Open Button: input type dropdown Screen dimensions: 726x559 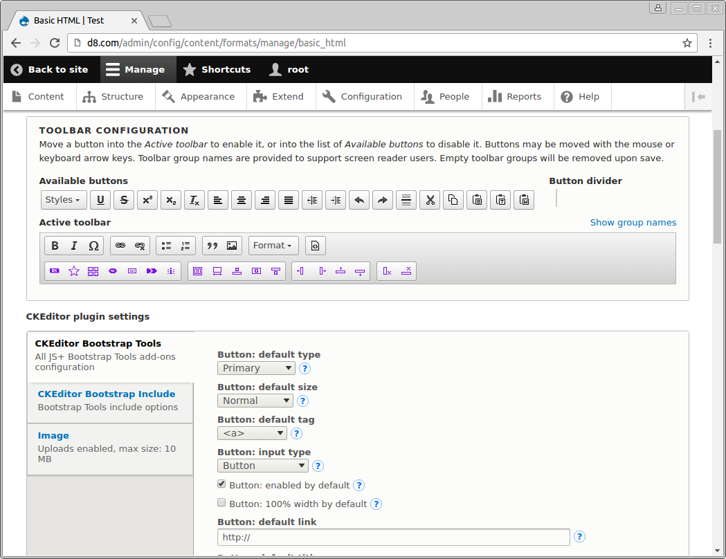pyautogui.click(x=262, y=466)
